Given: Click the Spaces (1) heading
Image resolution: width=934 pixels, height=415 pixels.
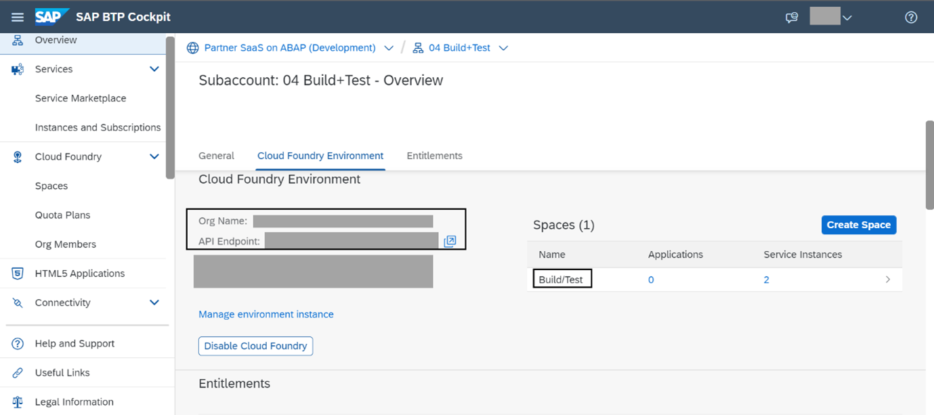Looking at the screenshot, I should [564, 225].
